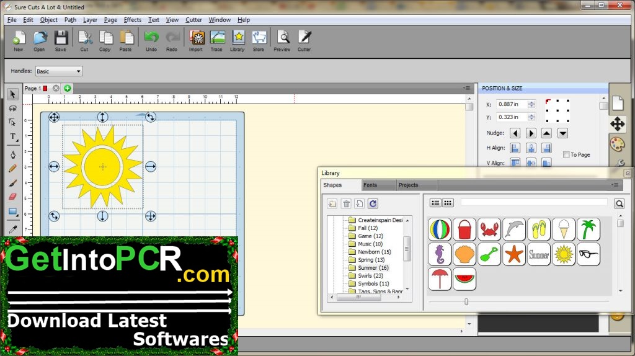Click Page 1 red color swatch
The height and width of the screenshot is (356, 635).
tap(45, 88)
